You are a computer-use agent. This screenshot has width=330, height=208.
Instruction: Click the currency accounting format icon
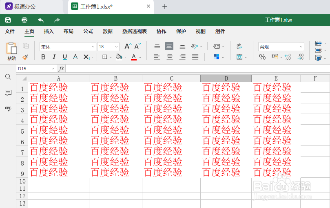point(275,56)
